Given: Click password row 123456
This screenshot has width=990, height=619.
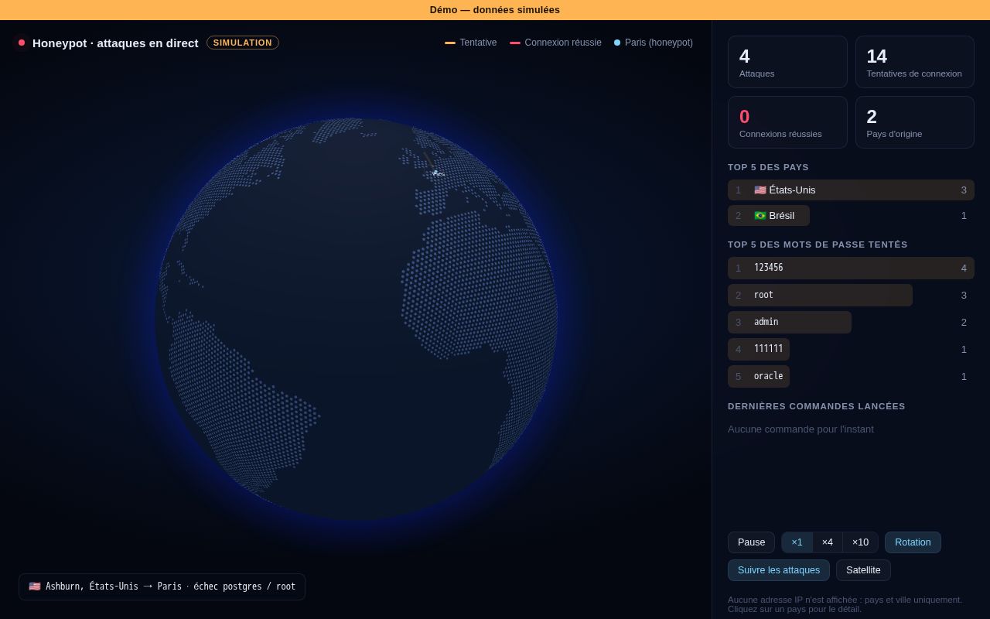Looking at the screenshot, I should [x=851, y=268].
